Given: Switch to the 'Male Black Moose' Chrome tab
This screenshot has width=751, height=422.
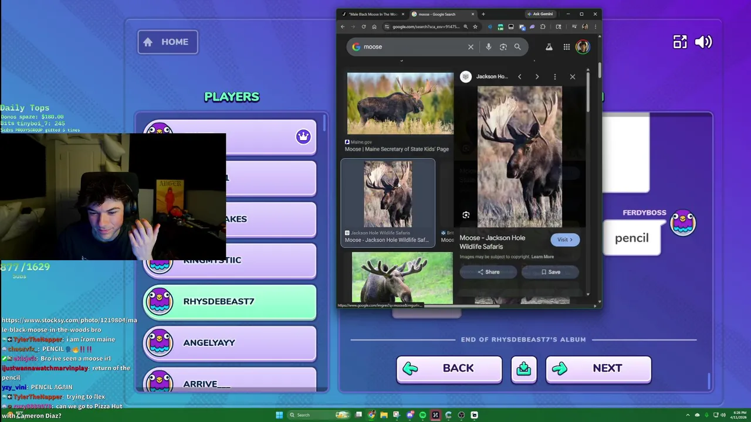Looking at the screenshot, I should pyautogui.click(x=373, y=14).
